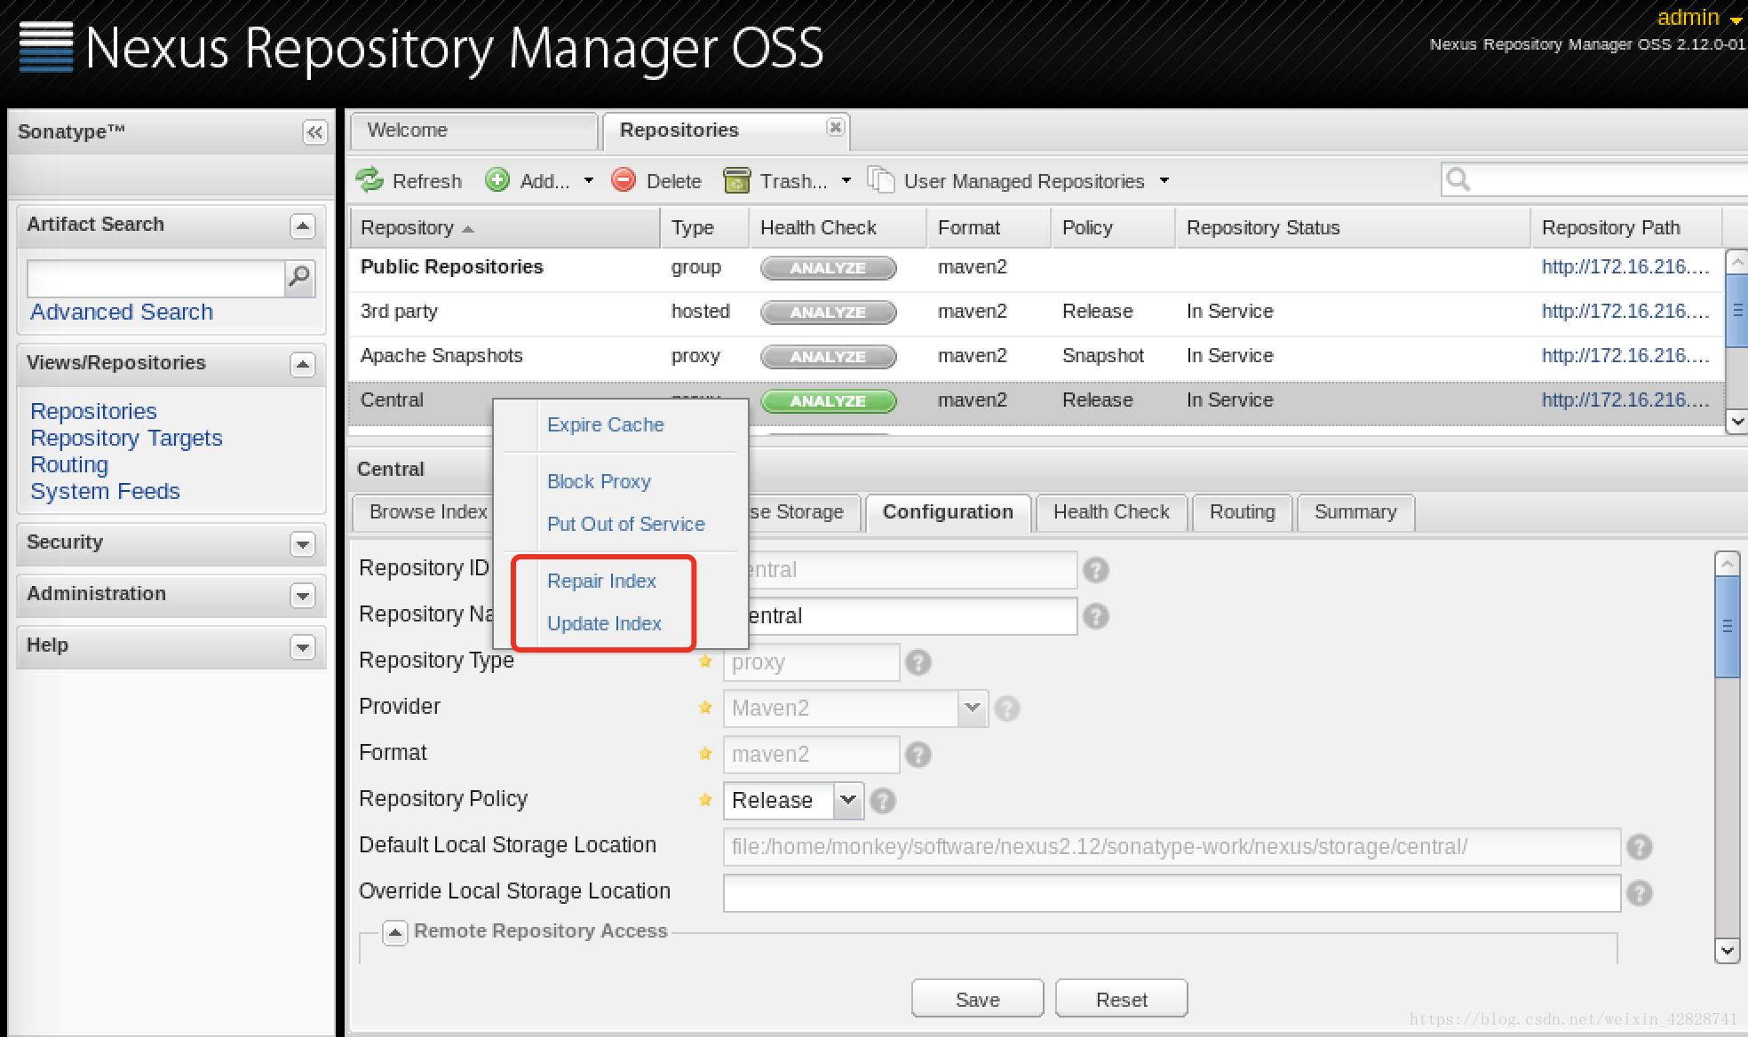Click ANALYZE for Public Repositories
1748x1037 pixels.
828,268
